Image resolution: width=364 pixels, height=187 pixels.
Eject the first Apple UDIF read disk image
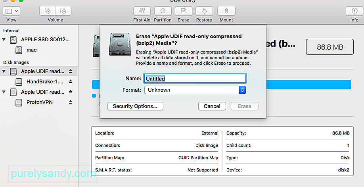click(71, 71)
